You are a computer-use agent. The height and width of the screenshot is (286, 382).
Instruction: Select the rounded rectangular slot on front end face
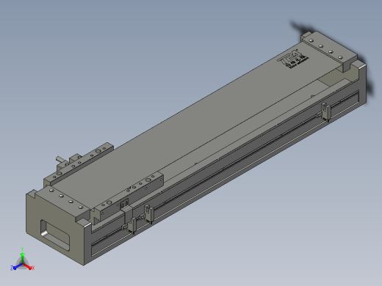click(55, 235)
